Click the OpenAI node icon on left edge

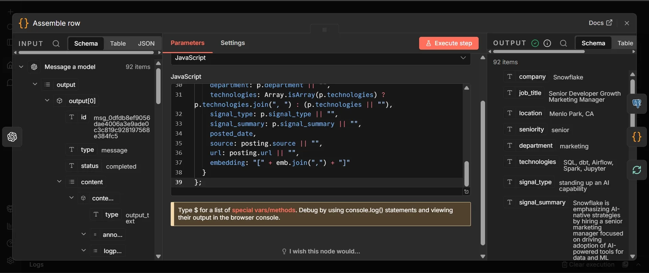[12, 137]
